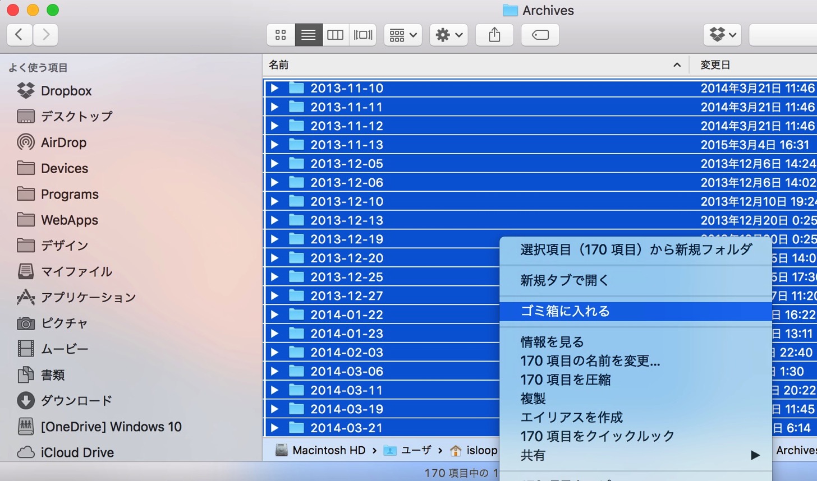This screenshot has height=481, width=817.
Task: Open the Dropbox toolbar dropdown
Action: coord(723,35)
